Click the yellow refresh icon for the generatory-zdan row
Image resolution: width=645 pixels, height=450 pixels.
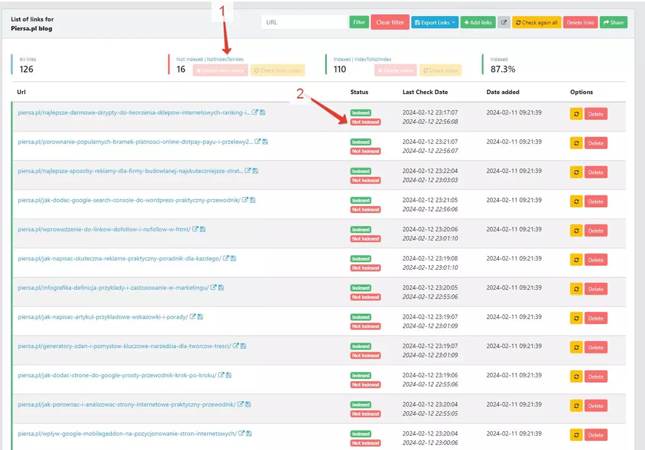[576, 347]
